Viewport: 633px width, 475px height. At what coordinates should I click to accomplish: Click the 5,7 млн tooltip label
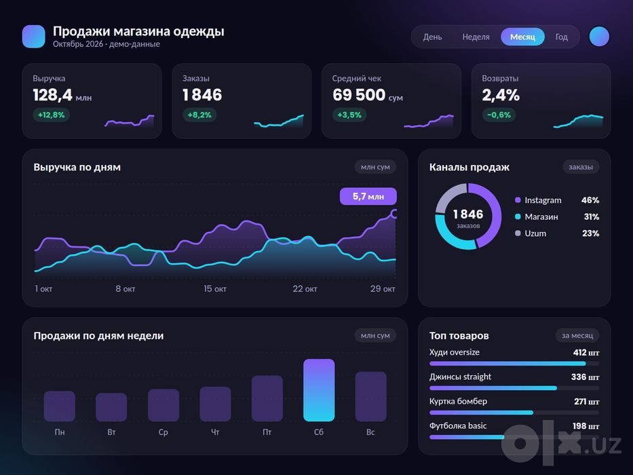(368, 196)
